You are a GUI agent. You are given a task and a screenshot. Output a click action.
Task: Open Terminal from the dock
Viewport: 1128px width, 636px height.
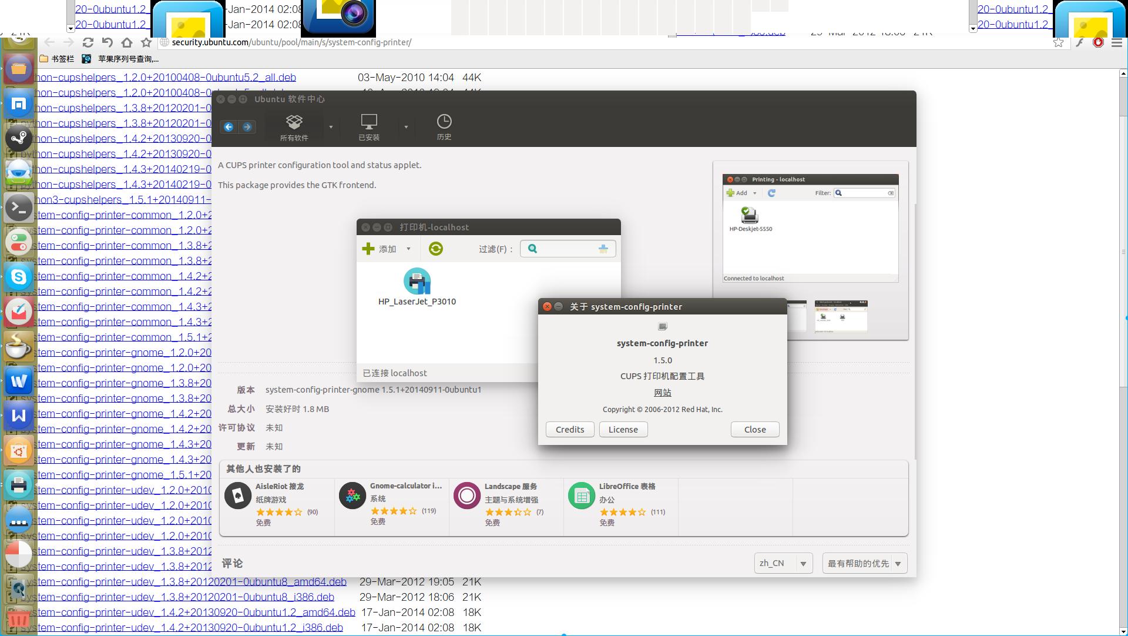(x=19, y=207)
